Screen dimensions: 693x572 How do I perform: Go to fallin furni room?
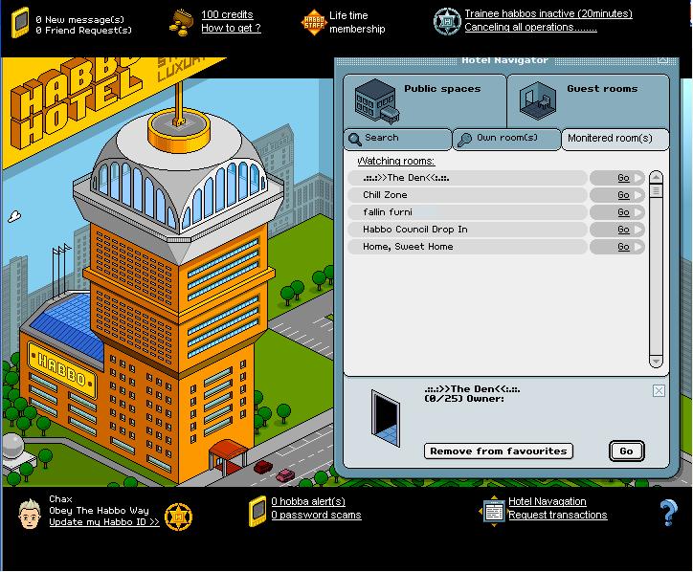coord(617,212)
